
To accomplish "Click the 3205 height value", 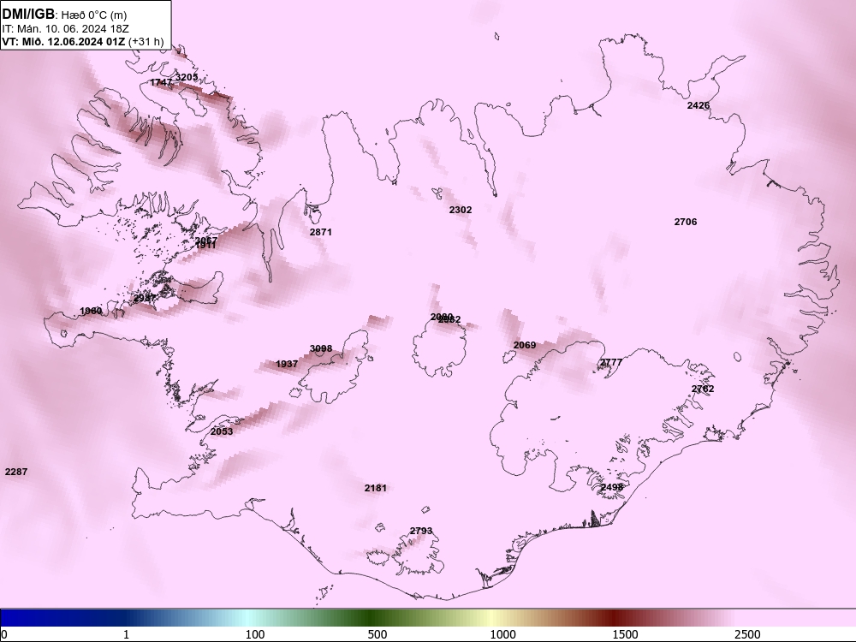I will pos(187,77).
